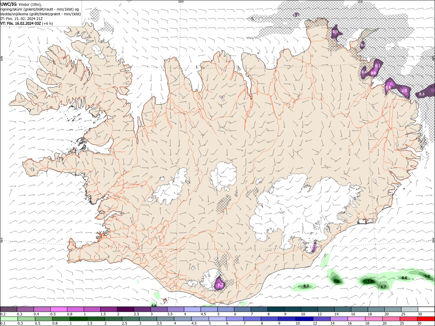This screenshot has height=326, width=435.
Task: Click the 1.8 rain value off the southeast coast
Action: click(x=370, y=282)
